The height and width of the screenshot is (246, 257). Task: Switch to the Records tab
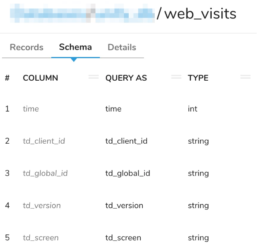[26, 47]
